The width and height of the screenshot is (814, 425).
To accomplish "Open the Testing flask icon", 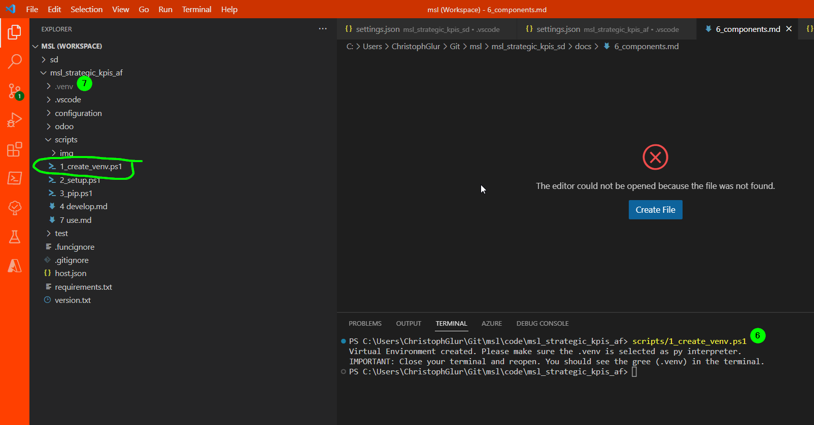I will (x=15, y=237).
